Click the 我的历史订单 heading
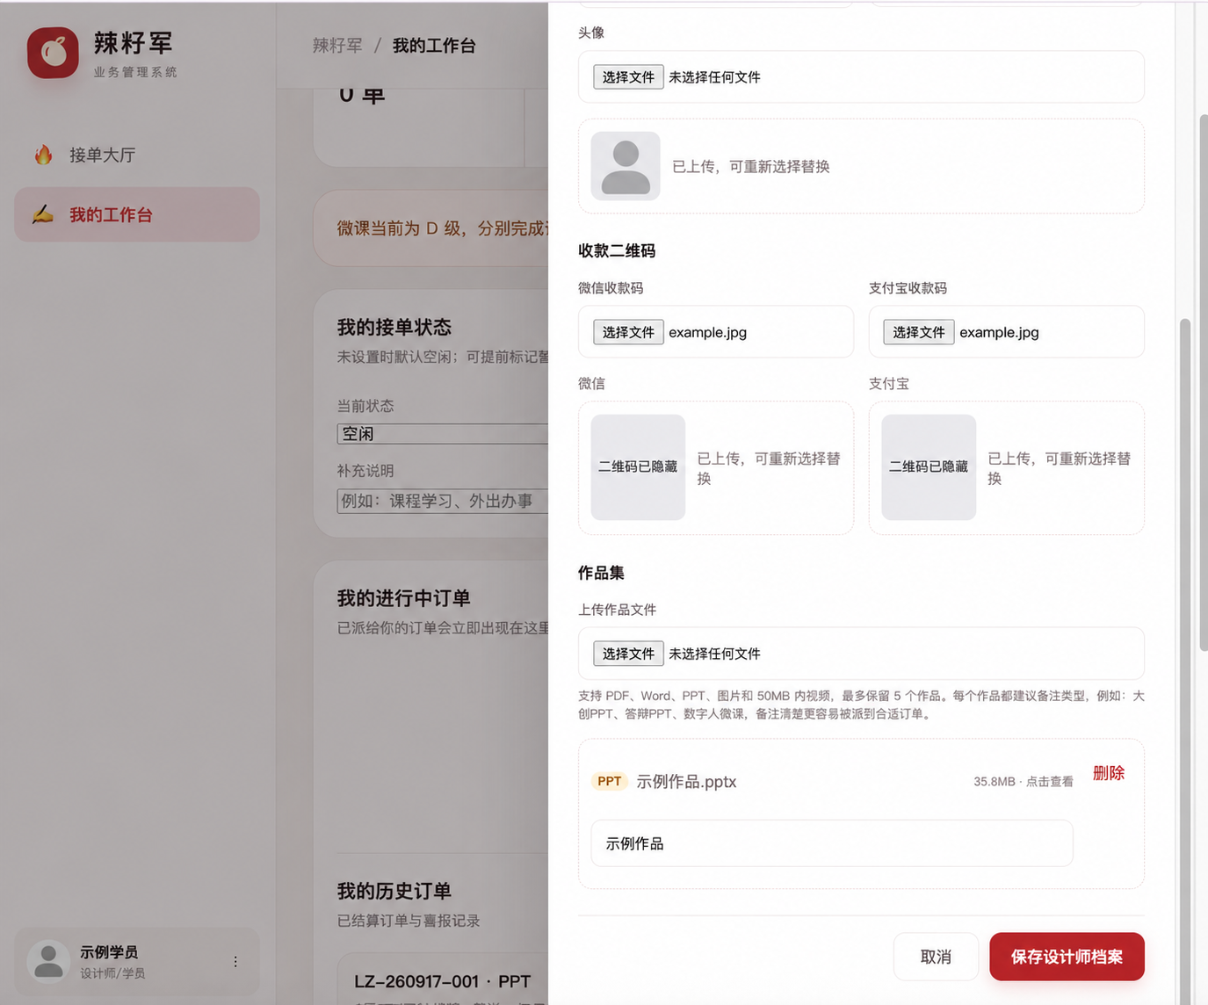The image size is (1208, 1005). coord(394,891)
